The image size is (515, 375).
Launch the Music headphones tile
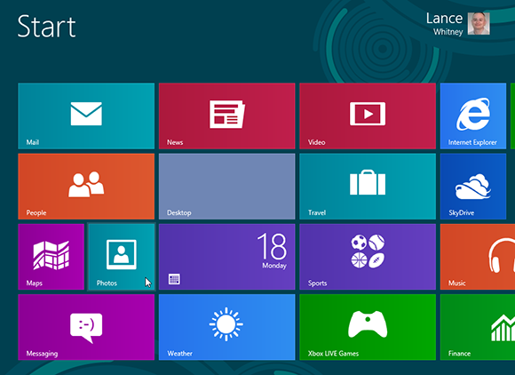click(478, 257)
